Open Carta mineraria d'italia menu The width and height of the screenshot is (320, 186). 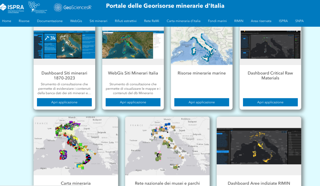[183, 21]
